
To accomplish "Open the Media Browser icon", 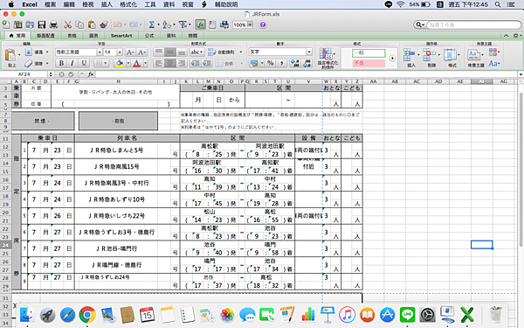I will [224, 24].
